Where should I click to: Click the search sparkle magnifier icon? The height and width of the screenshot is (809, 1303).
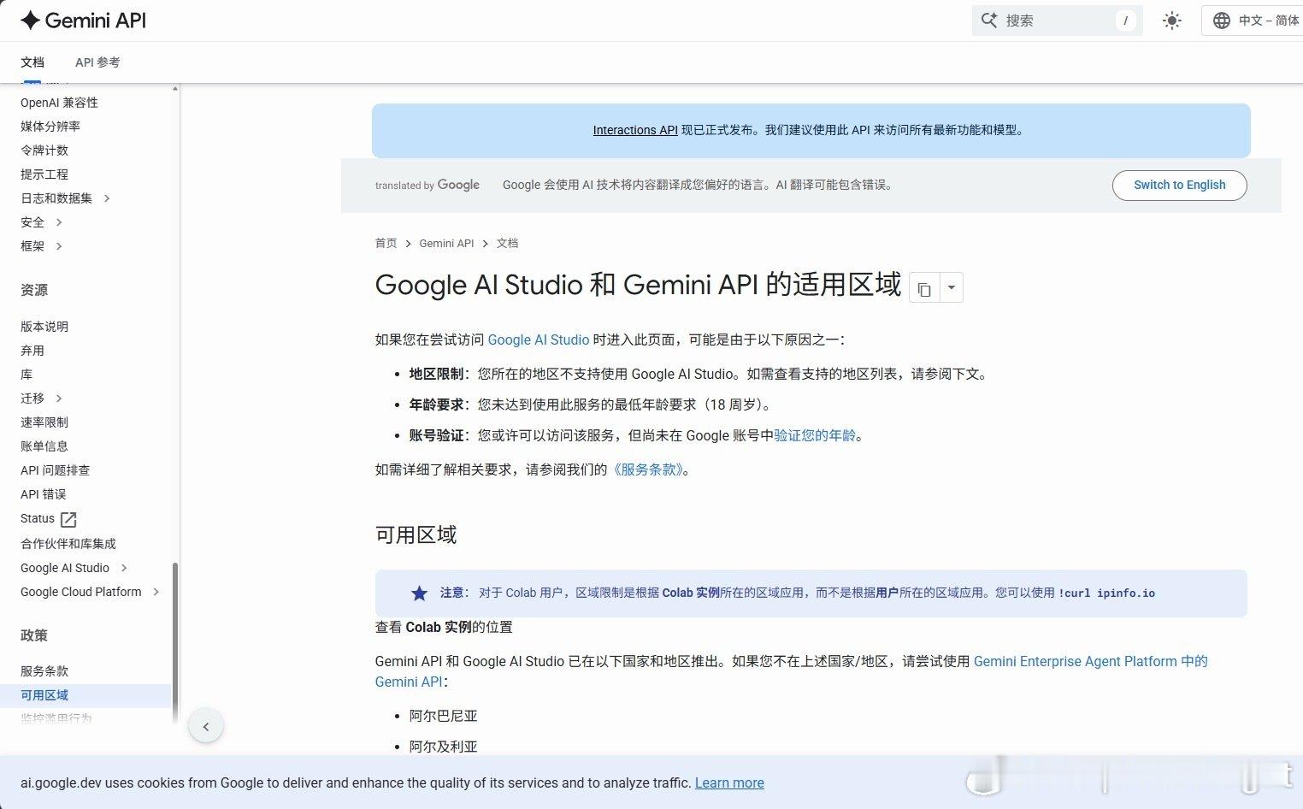989,21
